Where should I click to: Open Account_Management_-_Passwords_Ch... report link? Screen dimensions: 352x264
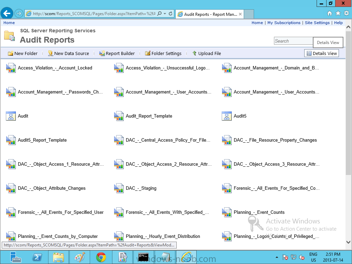pyautogui.click(x=60, y=92)
